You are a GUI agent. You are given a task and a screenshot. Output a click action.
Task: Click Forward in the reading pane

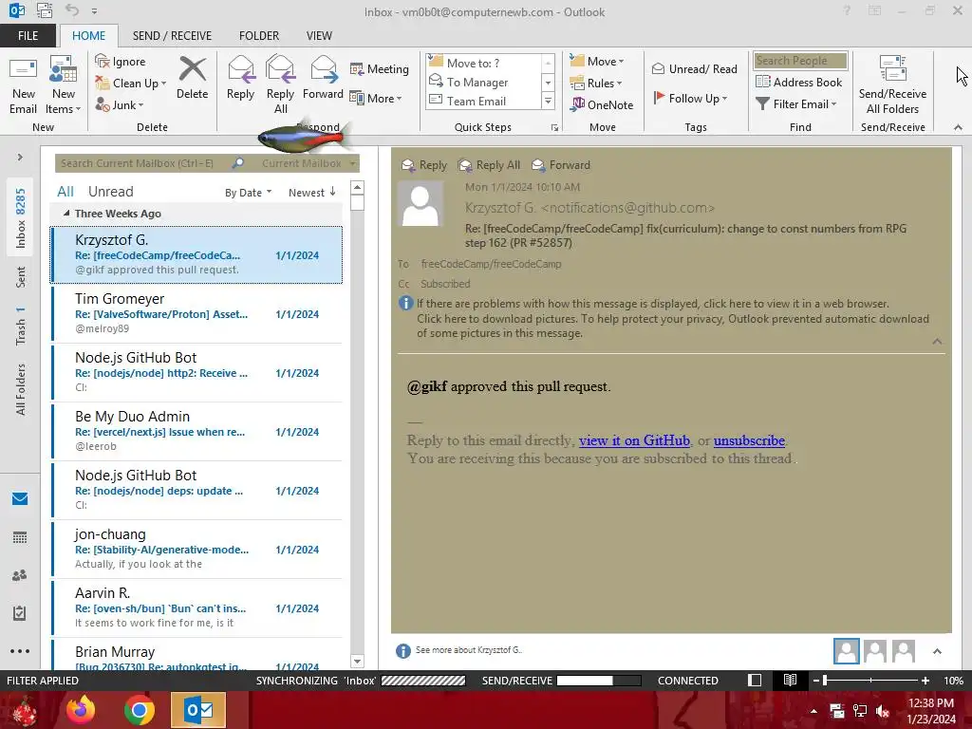(x=561, y=165)
